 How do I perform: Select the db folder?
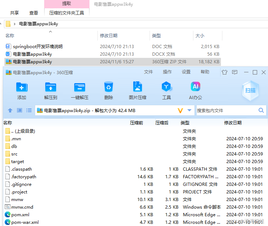[14, 146]
